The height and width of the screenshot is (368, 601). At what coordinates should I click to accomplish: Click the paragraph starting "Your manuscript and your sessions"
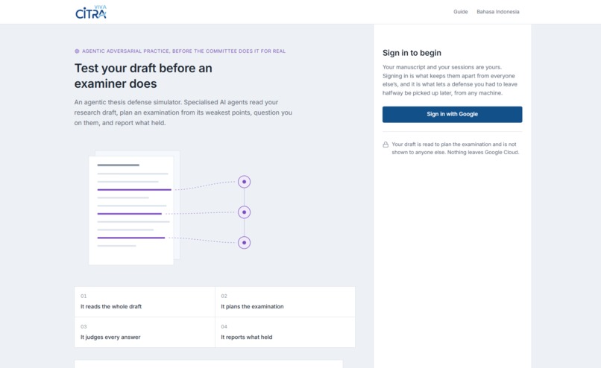(450, 80)
